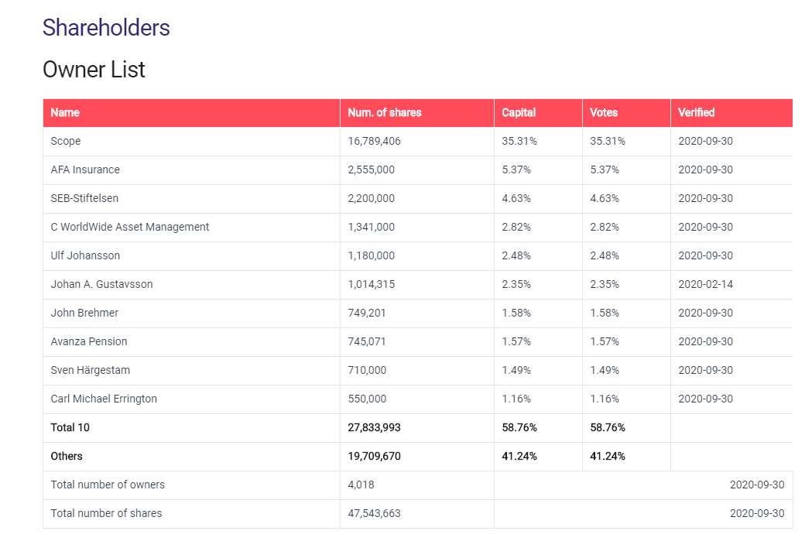Click the Votes column header
Screen dimensions: 805x548
tap(604, 113)
